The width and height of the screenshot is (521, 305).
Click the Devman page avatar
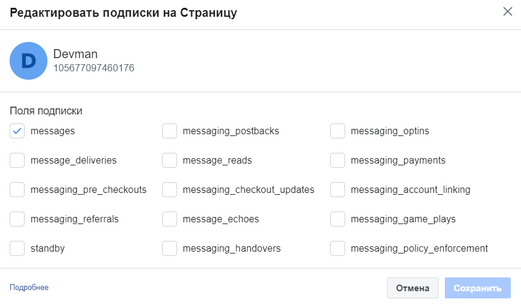(28, 61)
